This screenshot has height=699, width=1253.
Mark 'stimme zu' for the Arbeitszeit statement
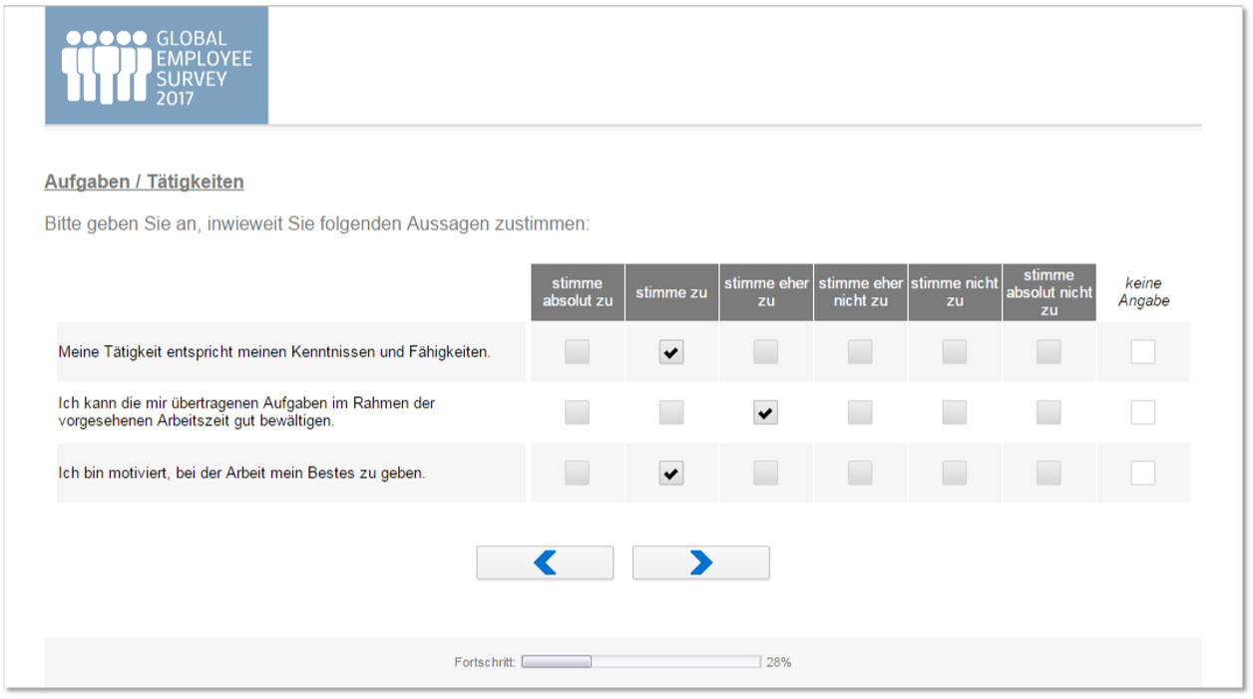[x=671, y=413]
